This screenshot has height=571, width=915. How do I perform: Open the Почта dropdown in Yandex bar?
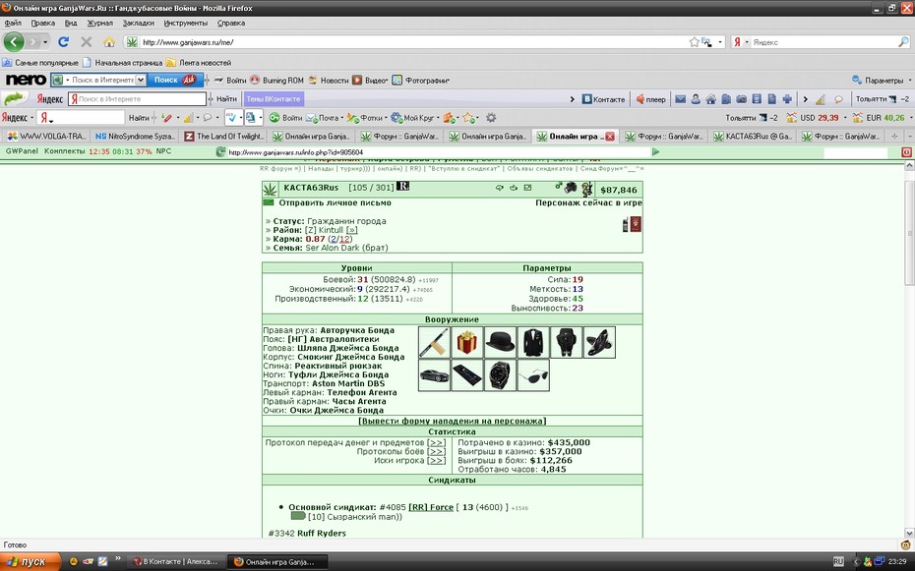(342, 118)
